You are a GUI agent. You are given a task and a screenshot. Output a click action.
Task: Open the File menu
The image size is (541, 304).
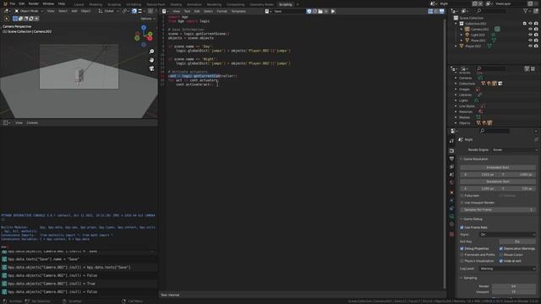[13, 3]
